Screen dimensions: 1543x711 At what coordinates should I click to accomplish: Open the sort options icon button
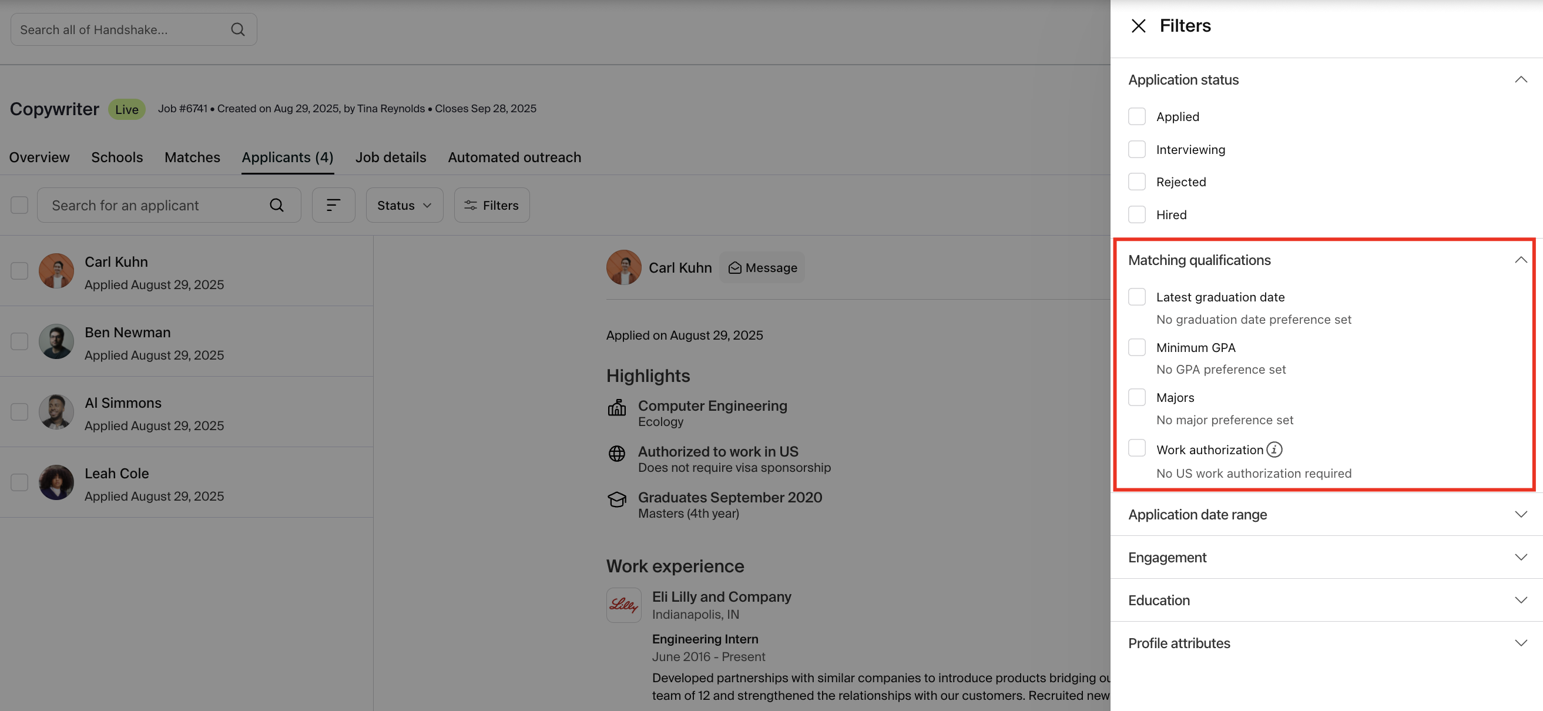[333, 205]
